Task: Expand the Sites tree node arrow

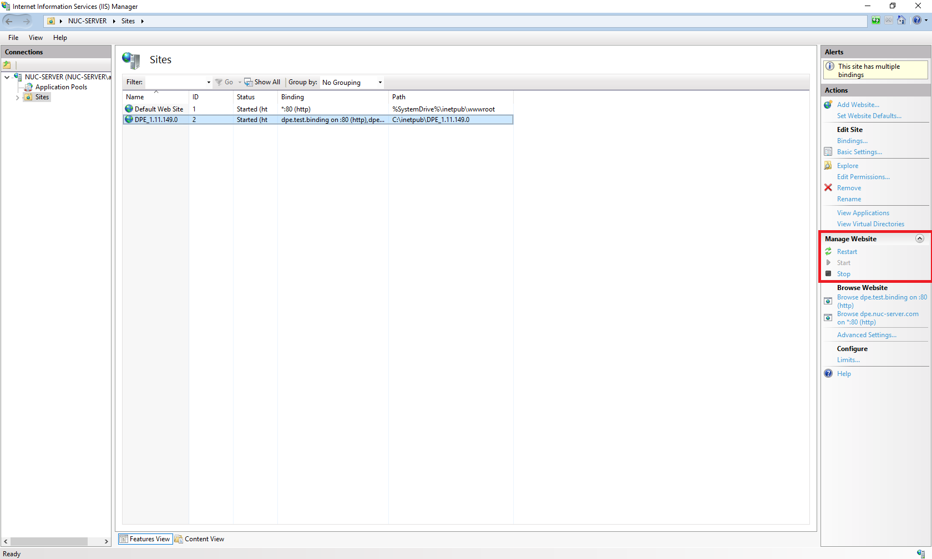Action: coord(17,98)
